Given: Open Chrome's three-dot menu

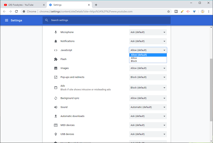Looking at the screenshot, I should point(209,11).
